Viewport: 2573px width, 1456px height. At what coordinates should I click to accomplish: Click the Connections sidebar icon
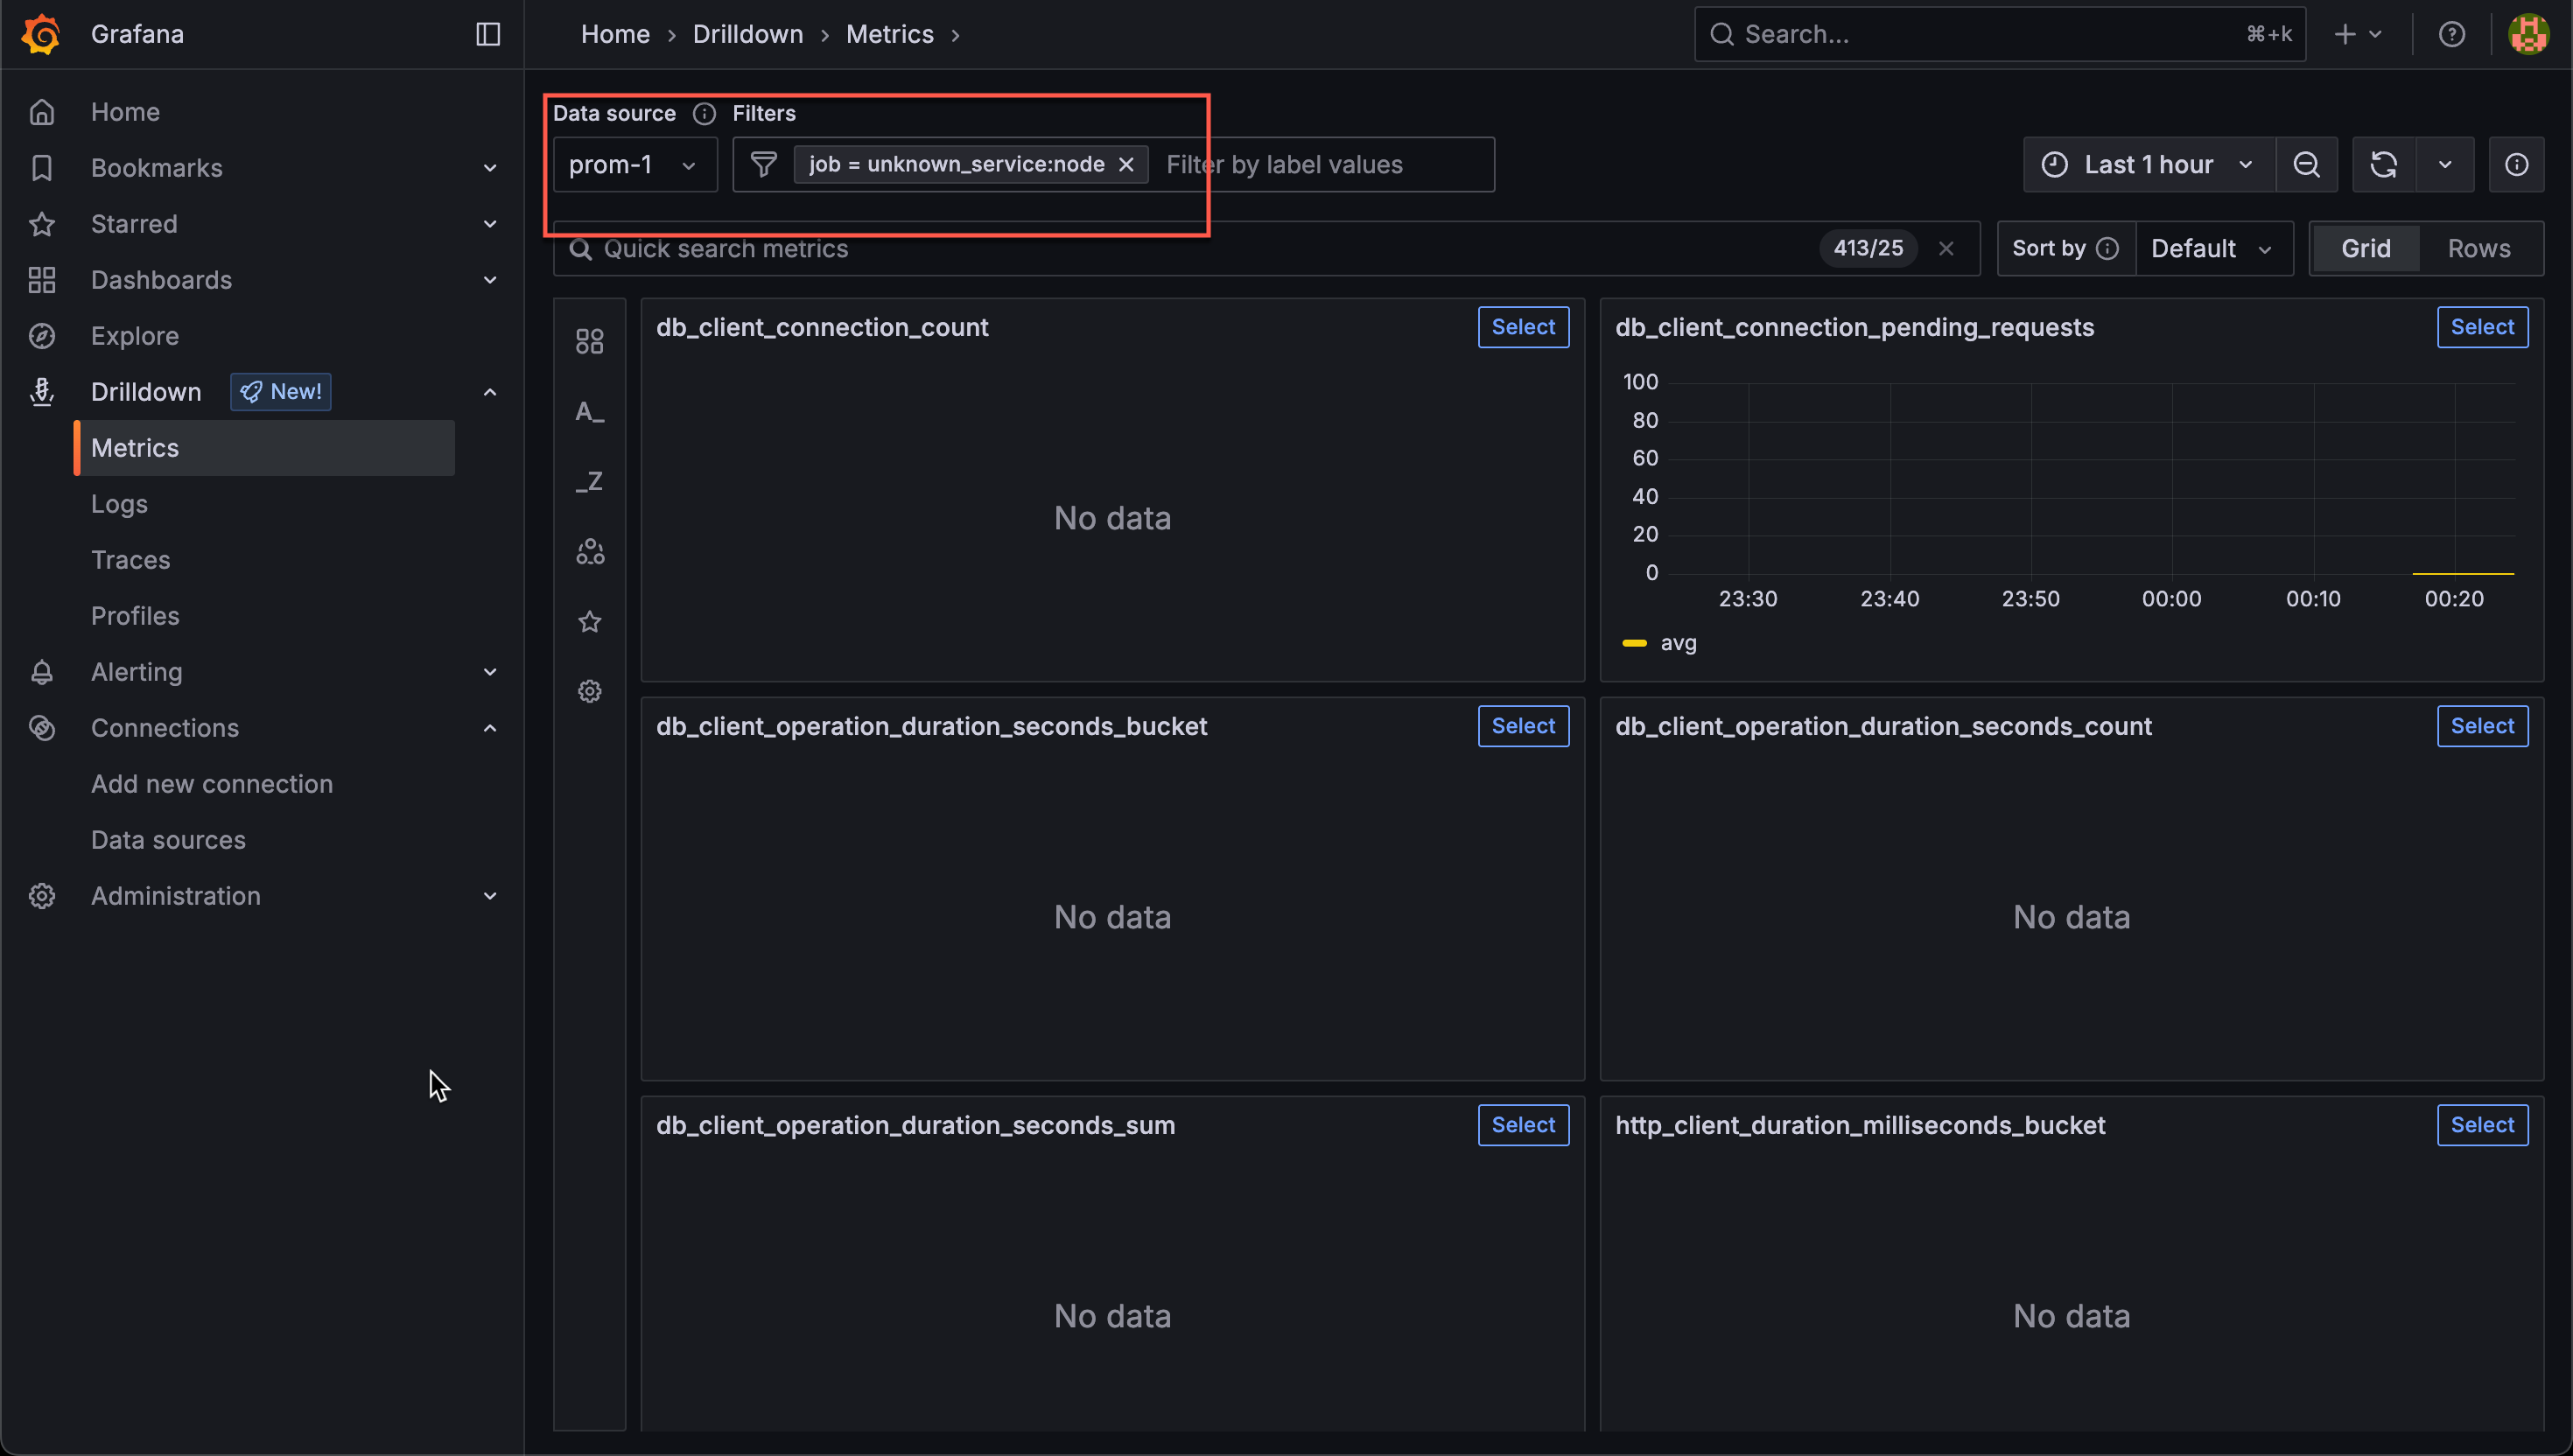point(41,728)
